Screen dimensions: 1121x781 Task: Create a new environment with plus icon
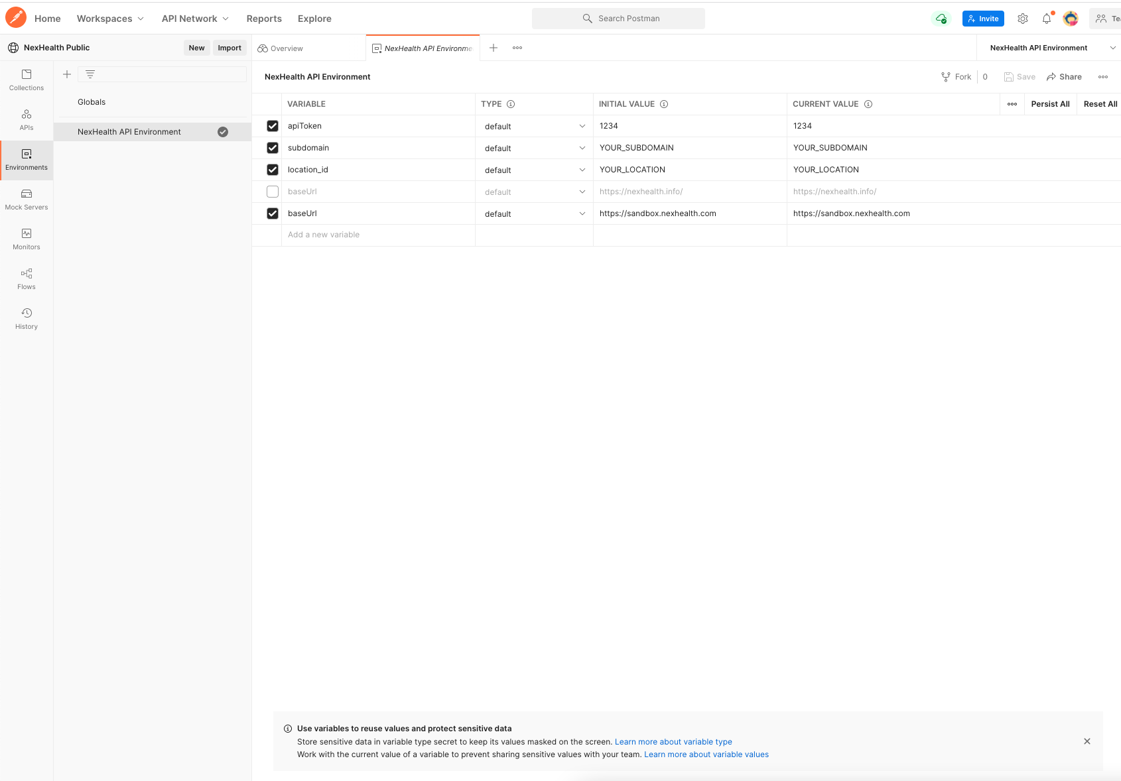(67, 74)
